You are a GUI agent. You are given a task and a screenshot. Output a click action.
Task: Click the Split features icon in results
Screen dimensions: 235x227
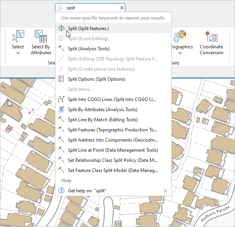click(61, 28)
